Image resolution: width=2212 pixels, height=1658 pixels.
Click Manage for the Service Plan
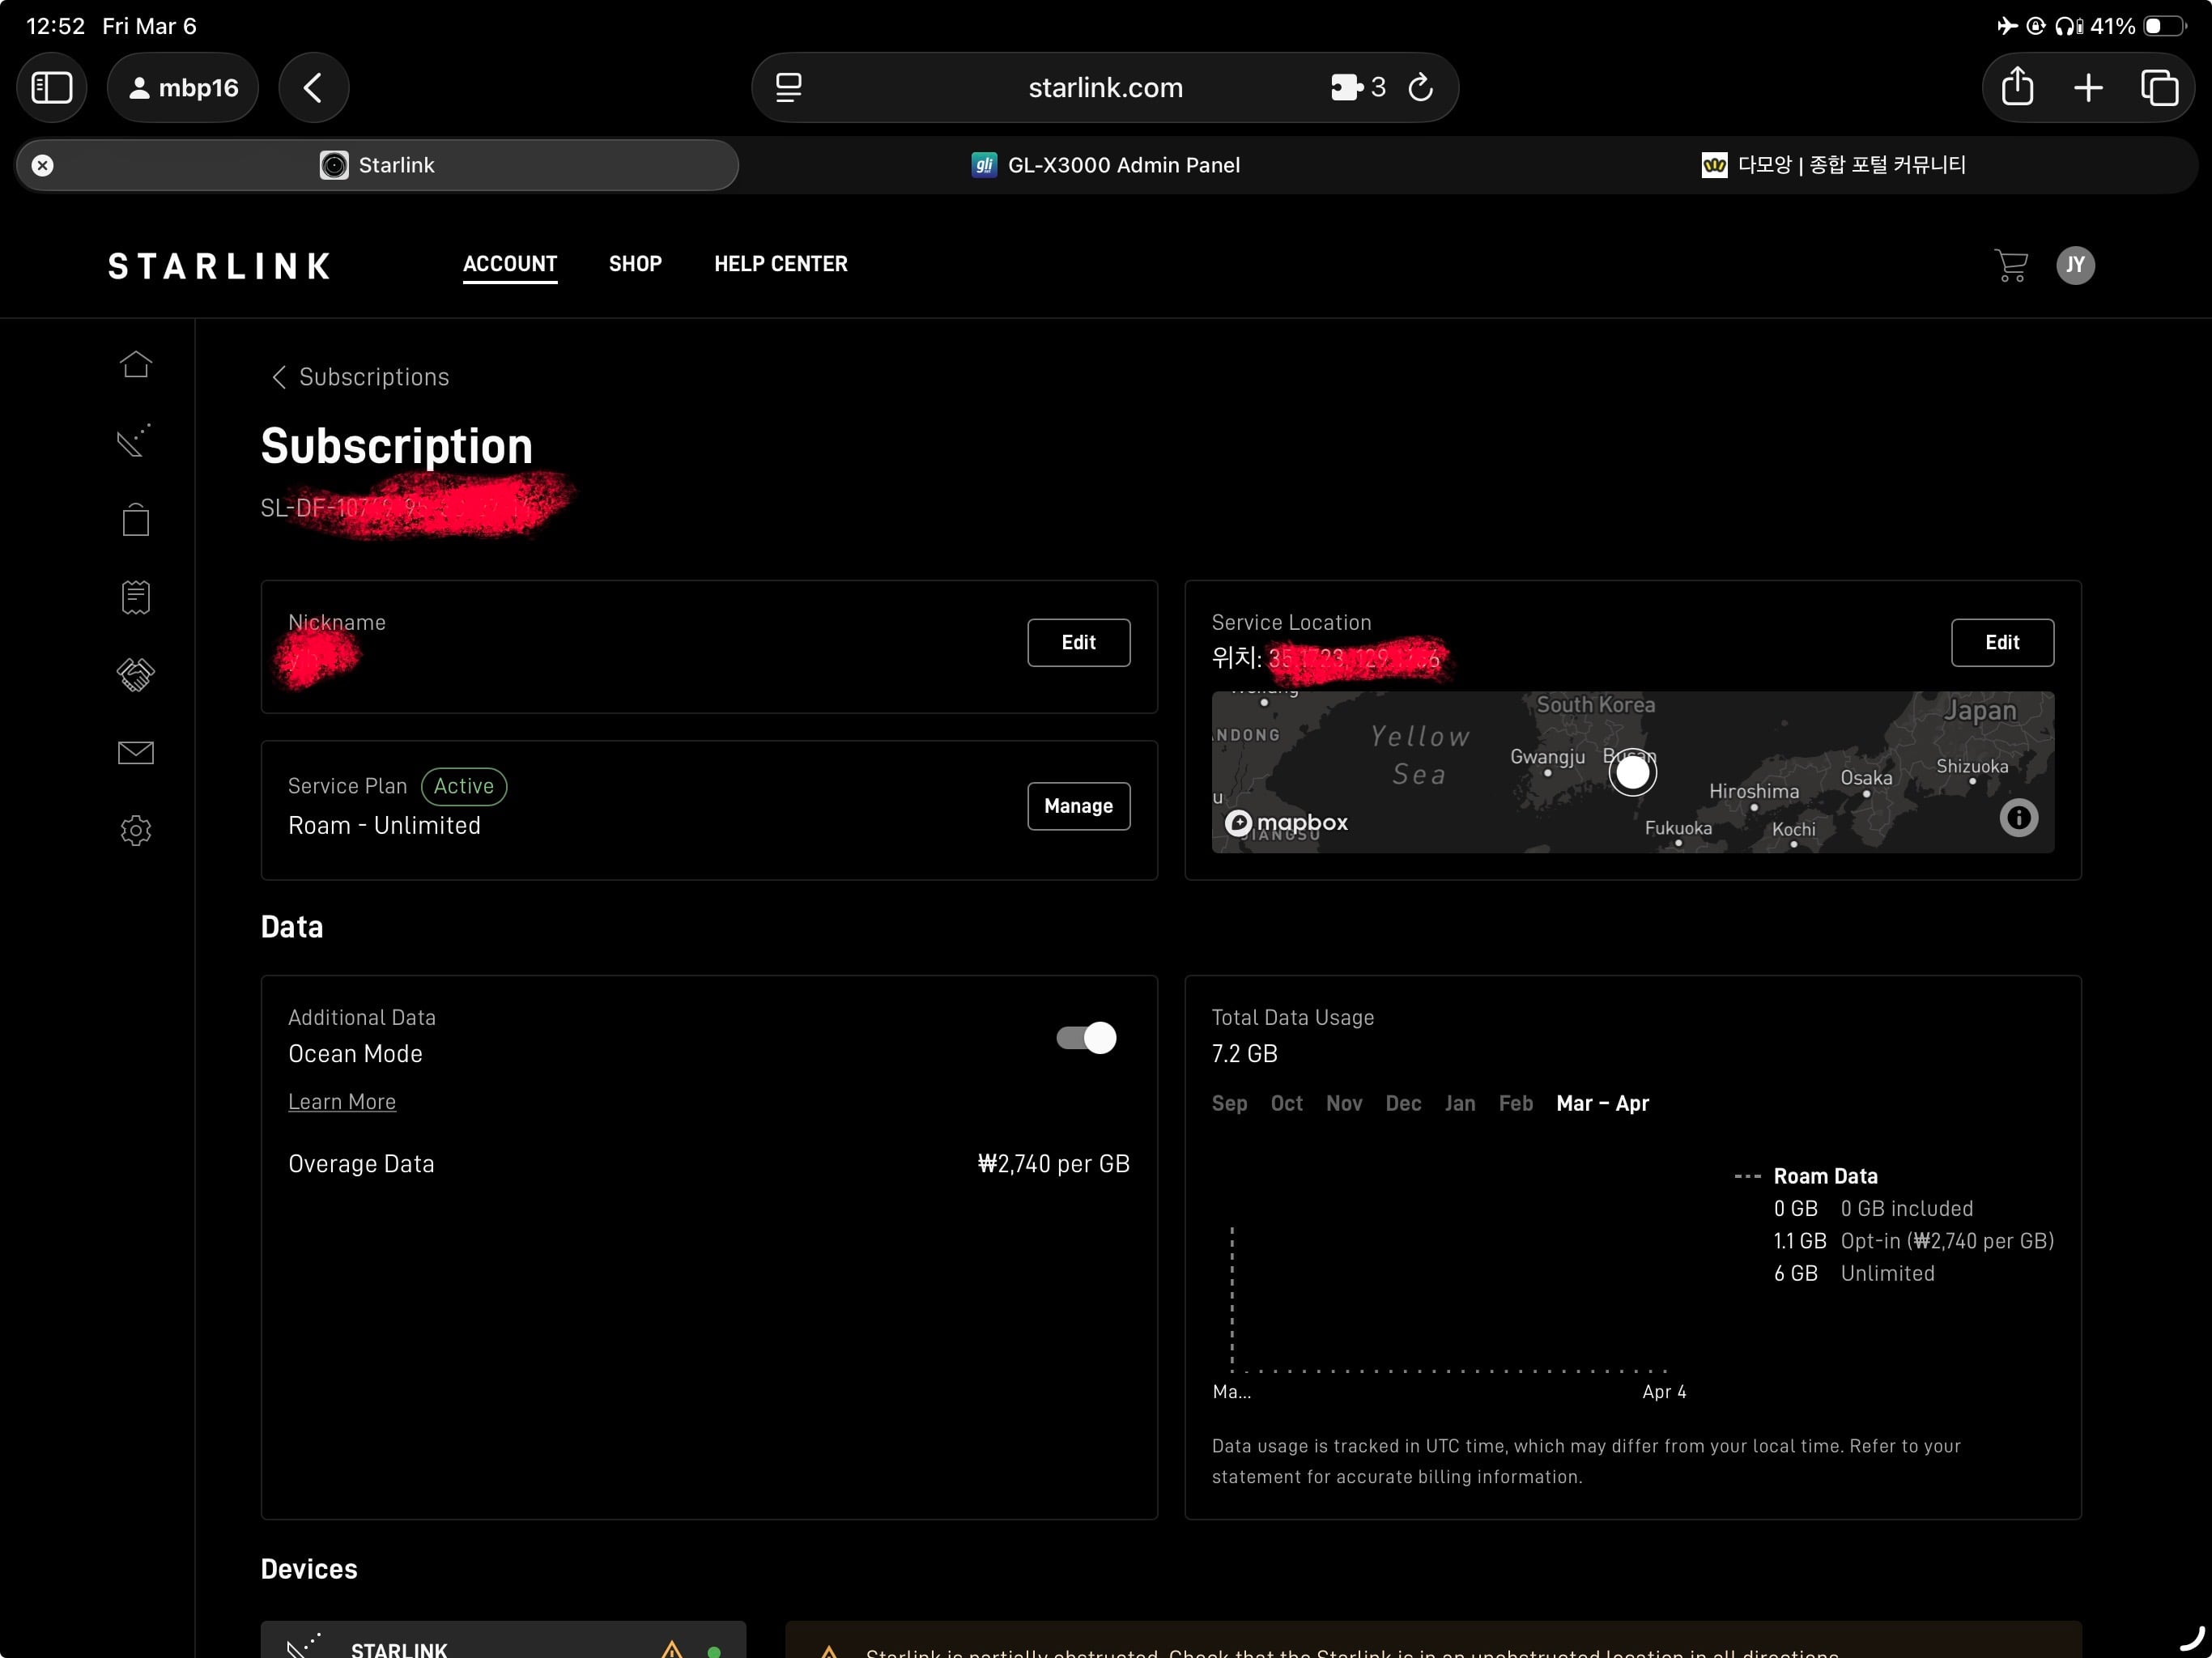(1078, 806)
